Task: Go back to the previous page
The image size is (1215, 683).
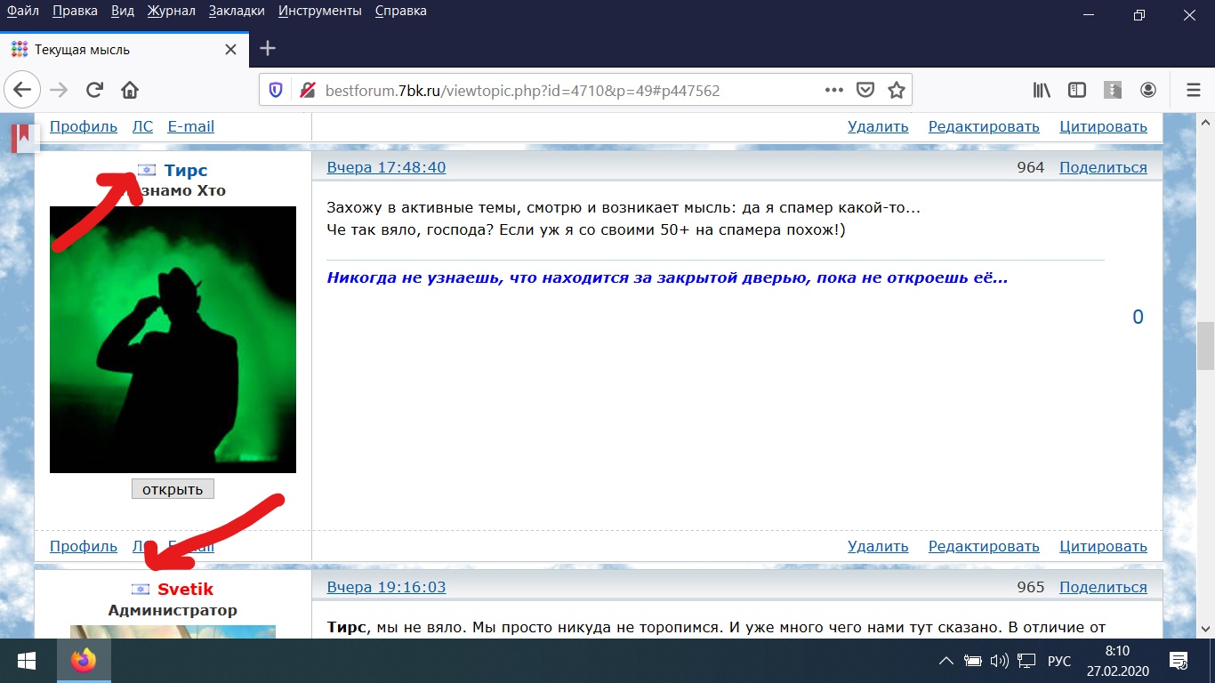Action: 22,90
